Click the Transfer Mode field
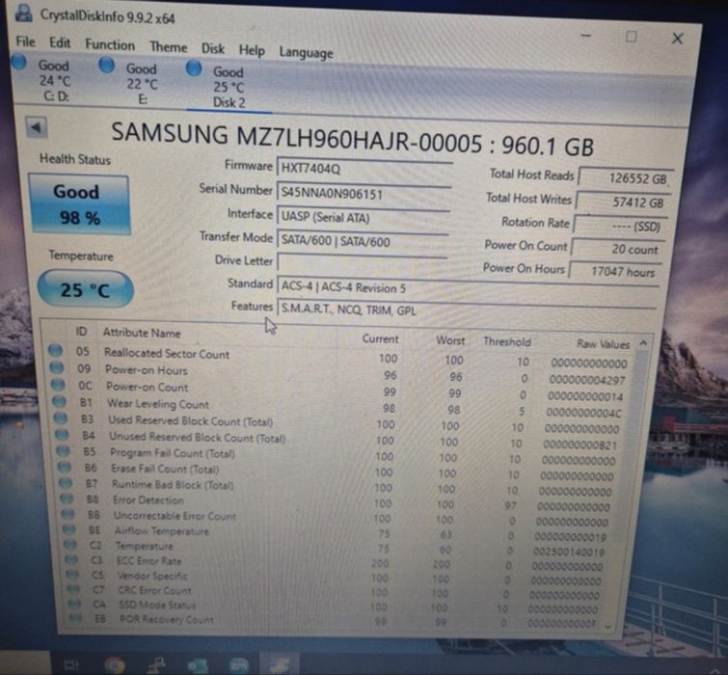The height and width of the screenshot is (675, 728). coord(363,241)
